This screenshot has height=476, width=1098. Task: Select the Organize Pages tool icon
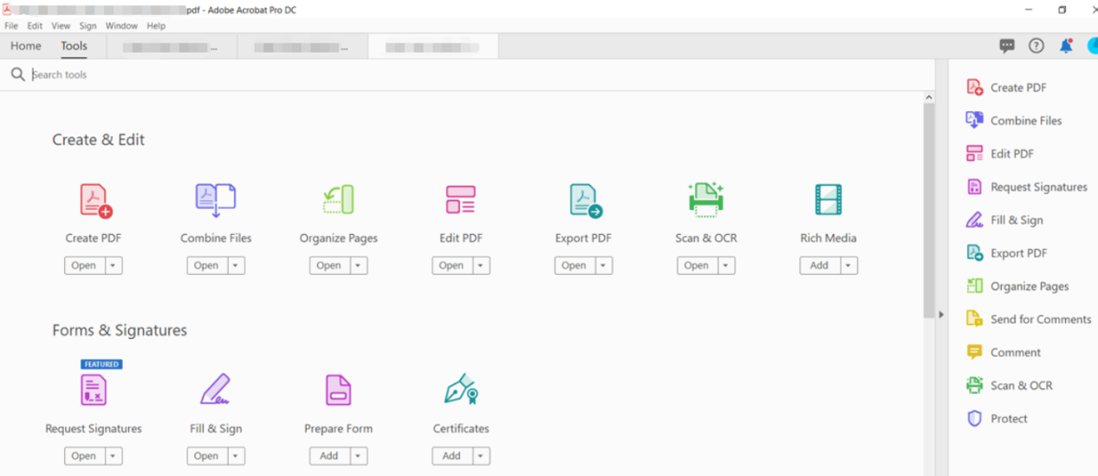(338, 199)
